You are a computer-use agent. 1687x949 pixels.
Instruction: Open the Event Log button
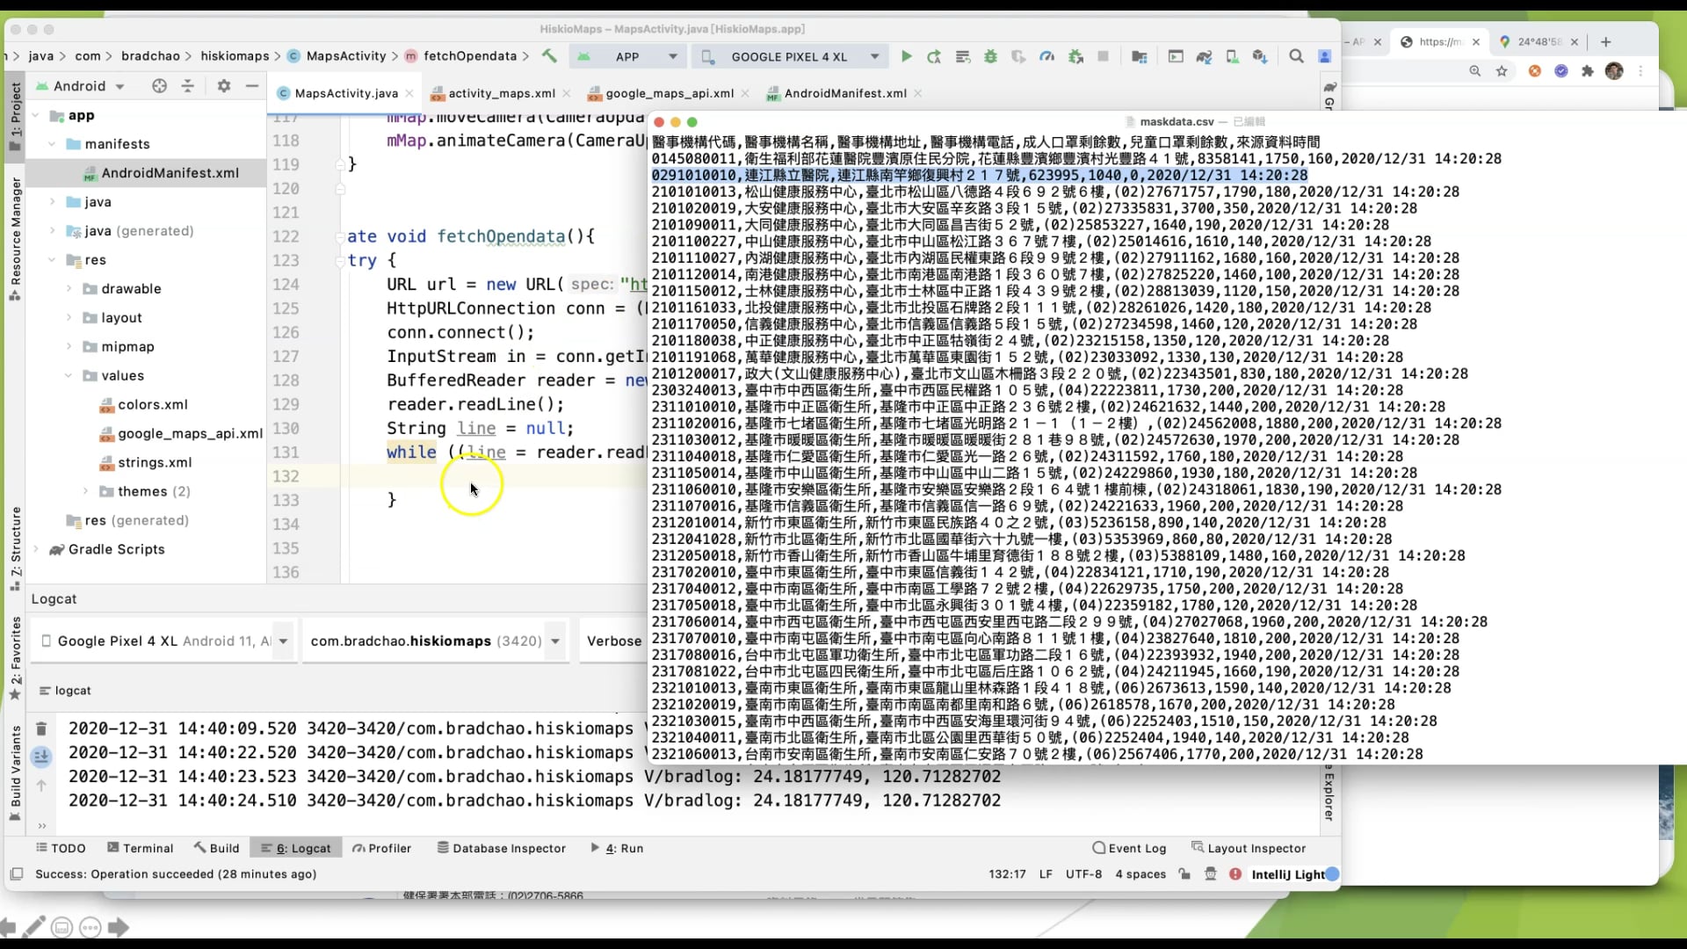tap(1129, 848)
